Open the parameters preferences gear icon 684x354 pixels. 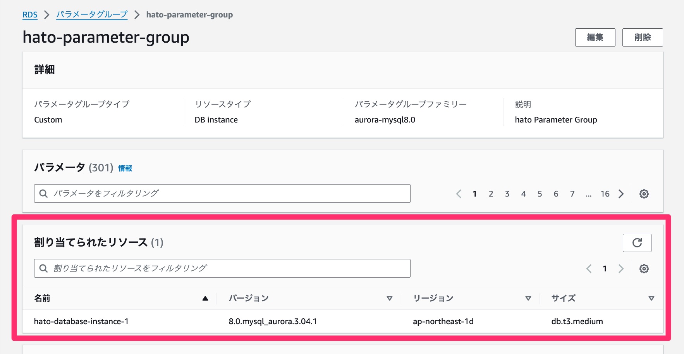tap(644, 193)
